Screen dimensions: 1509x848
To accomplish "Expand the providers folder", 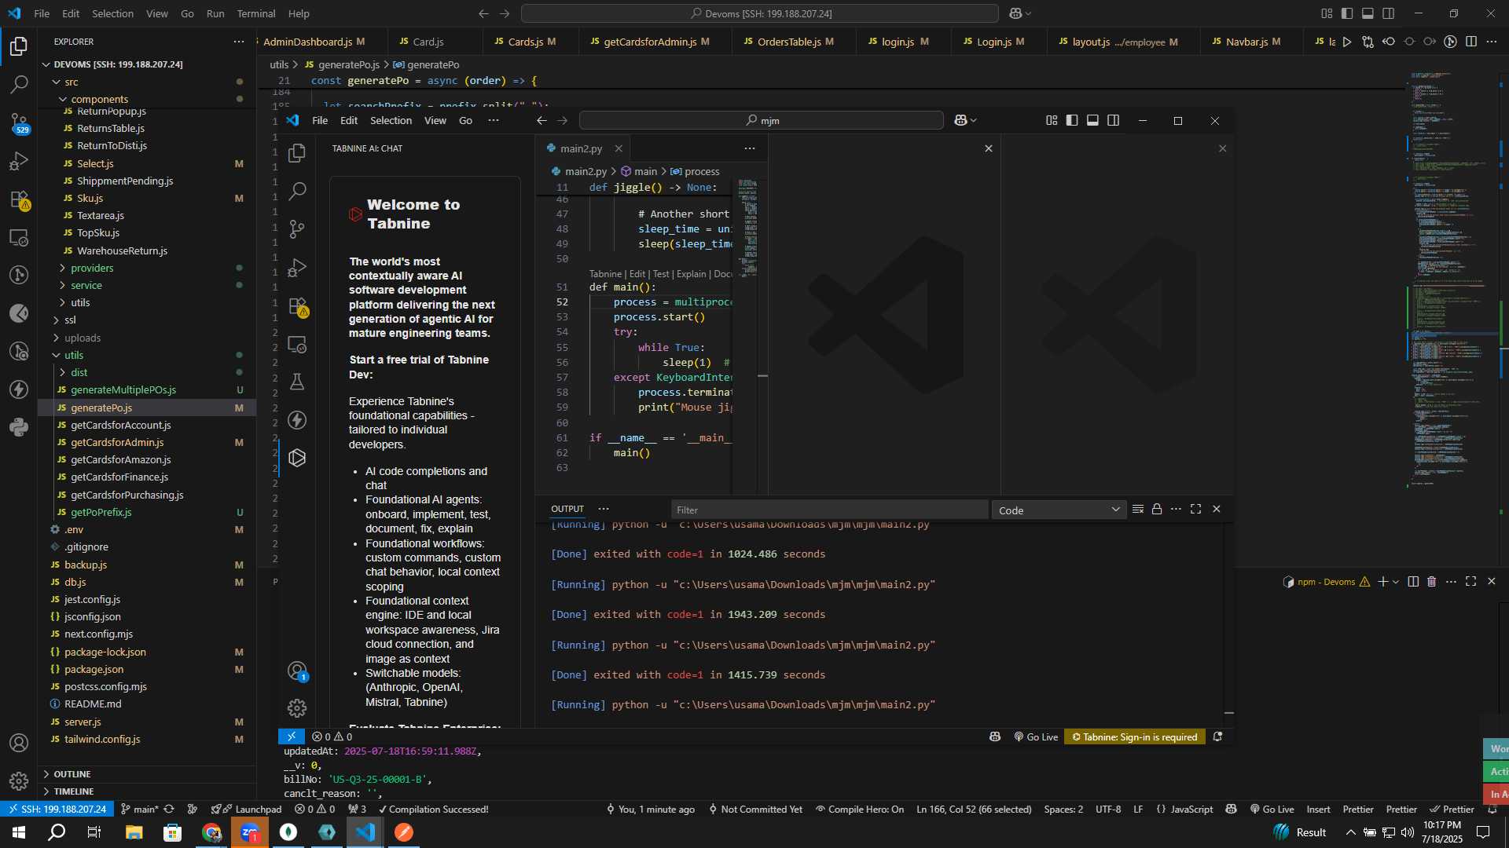I will coord(147,268).
